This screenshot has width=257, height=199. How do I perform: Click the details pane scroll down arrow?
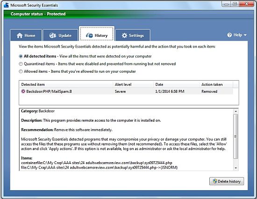[236, 168]
